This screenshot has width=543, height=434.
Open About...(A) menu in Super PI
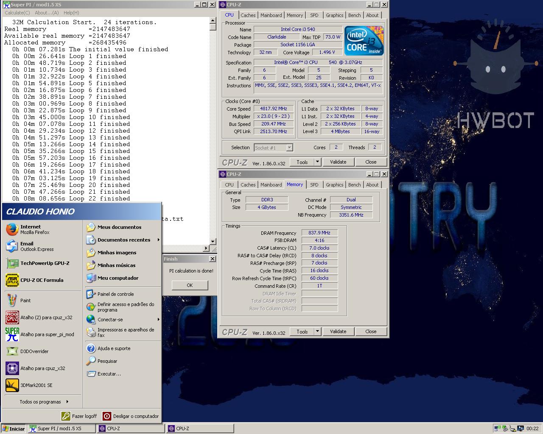(x=47, y=13)
